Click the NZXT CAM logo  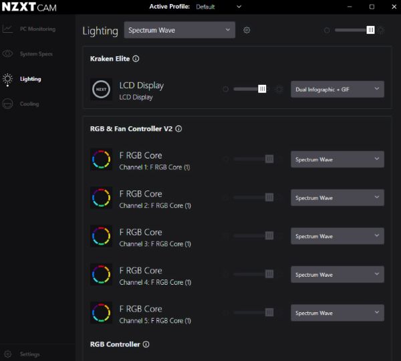click(x=29, y=7)
